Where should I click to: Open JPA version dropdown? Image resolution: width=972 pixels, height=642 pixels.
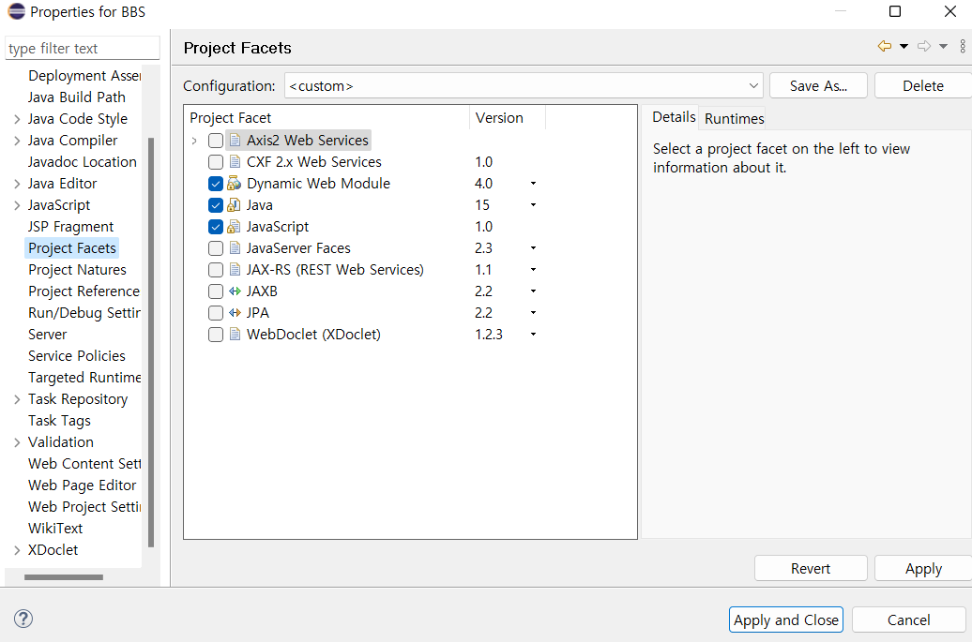pos(533,313)
